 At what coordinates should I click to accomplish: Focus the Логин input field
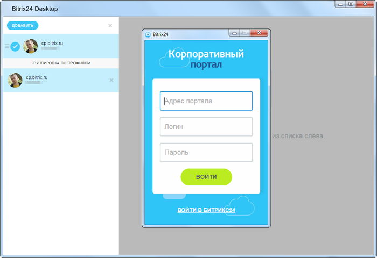coord(206,127)
